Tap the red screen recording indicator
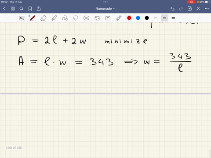Image resolution: width=211 pixels, height=158 pixels. [x=191, y=2]
